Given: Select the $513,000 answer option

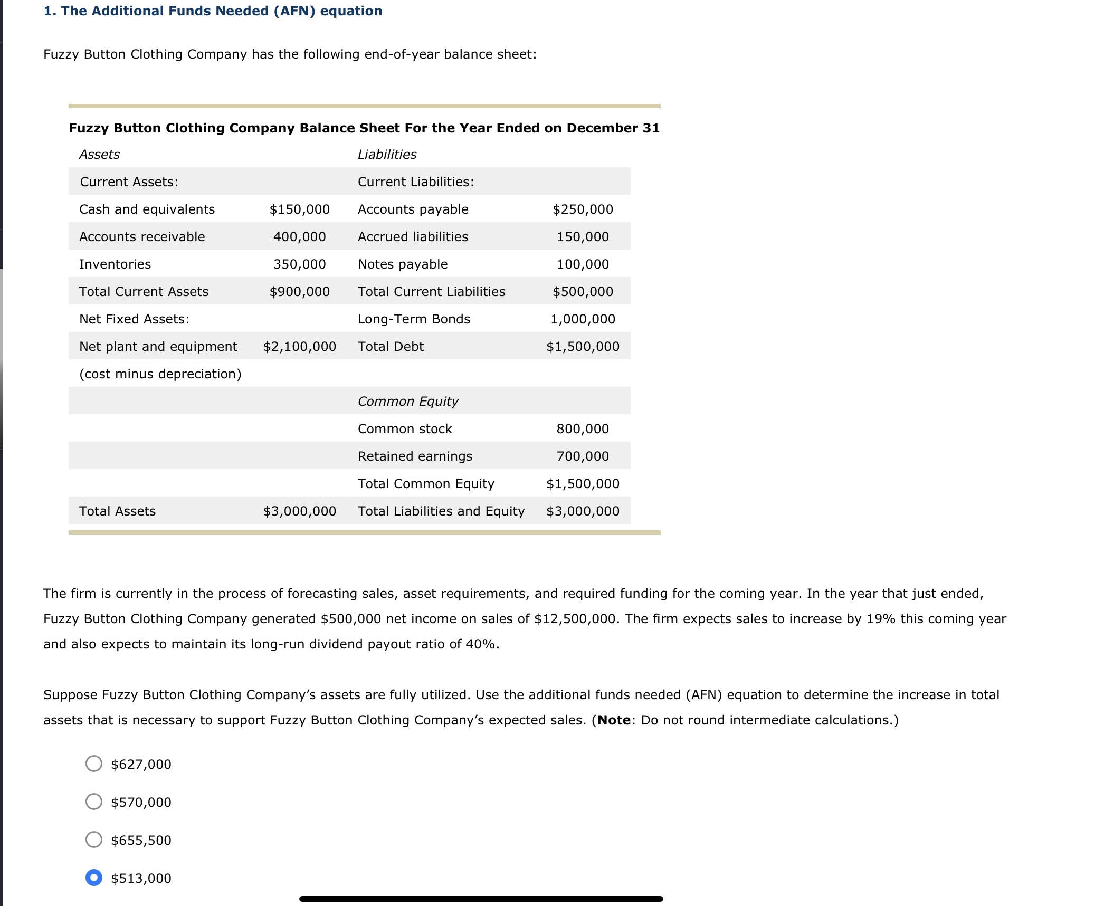Looking at the screenshot, I should pyautogui.click(x=94, y=878).
